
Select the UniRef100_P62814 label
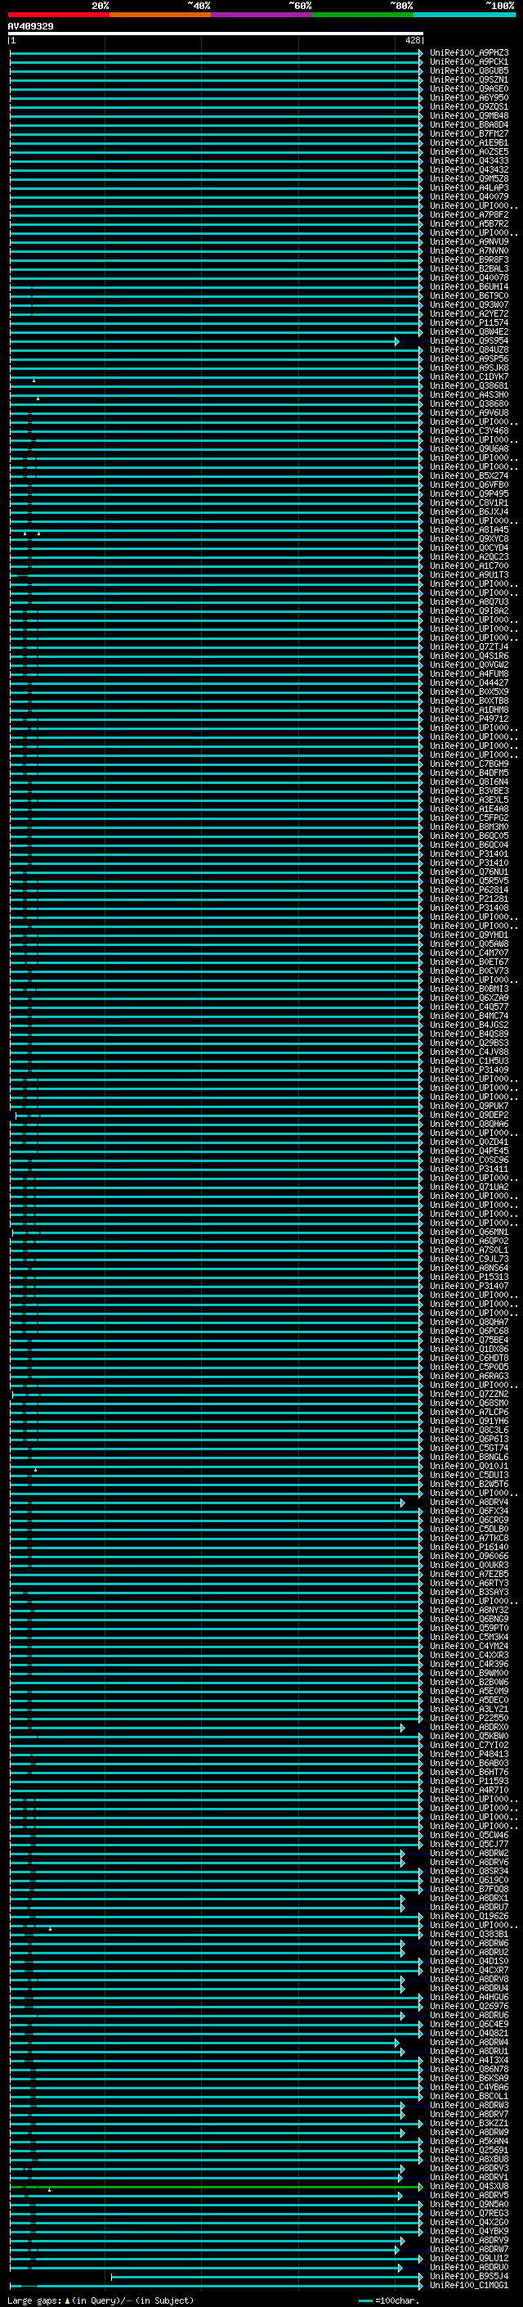click(x=468, y=890)
